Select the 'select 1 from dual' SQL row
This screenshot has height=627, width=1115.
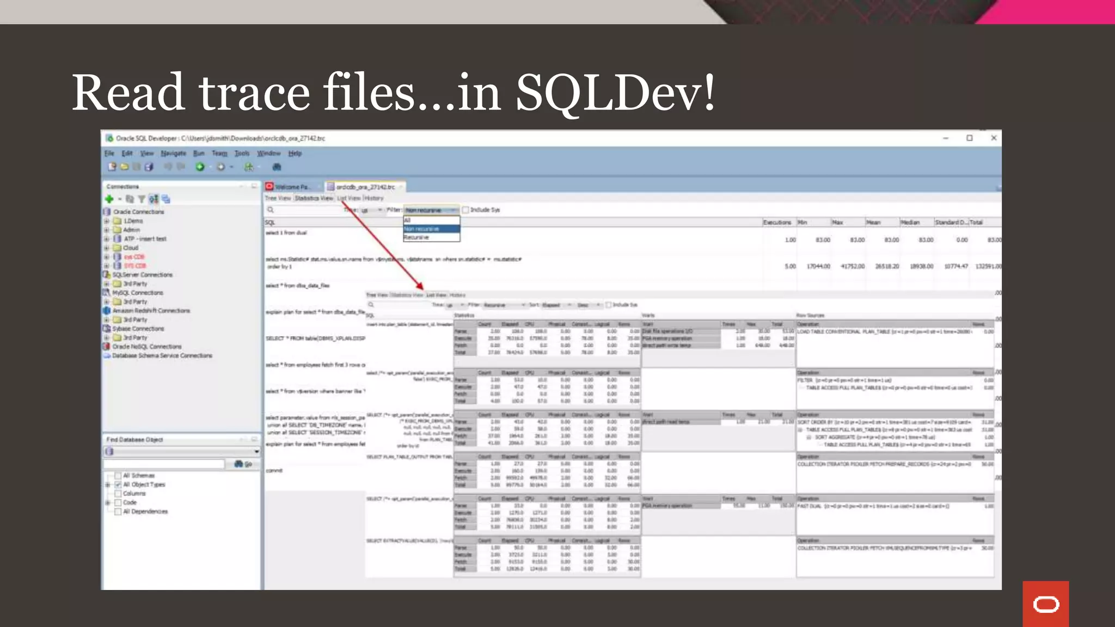click(286, 233)
